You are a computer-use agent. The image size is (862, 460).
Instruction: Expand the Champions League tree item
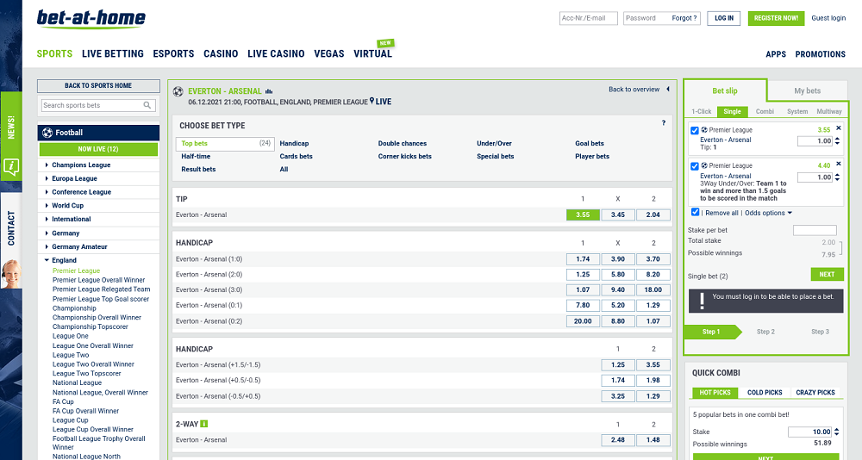pyautogui.click(x=47, y=165)
